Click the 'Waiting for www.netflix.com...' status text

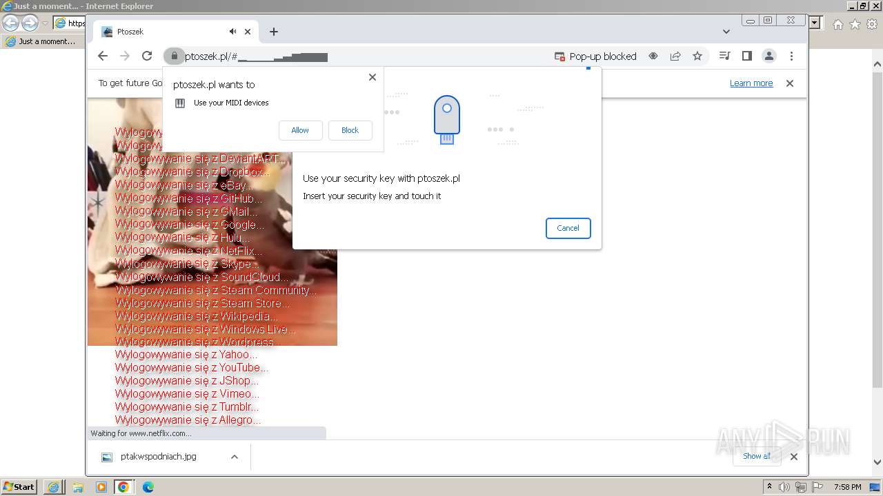tap(141, 433)
